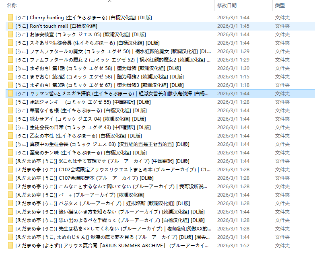Click the ARIUS SUMMER ARCHIVE folder icon
This screenshot has height=265, width=315.
[10, 246]
